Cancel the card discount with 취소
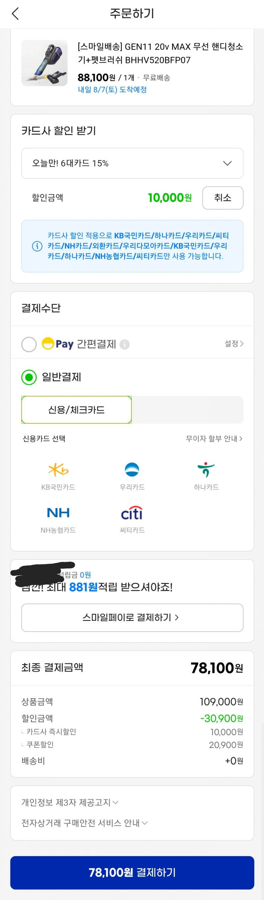This screenshot has height=900, width=264. [222, 198]
